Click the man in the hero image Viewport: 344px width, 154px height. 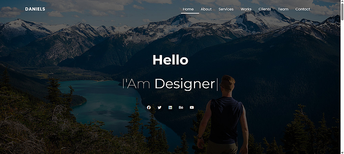[223, 115]
